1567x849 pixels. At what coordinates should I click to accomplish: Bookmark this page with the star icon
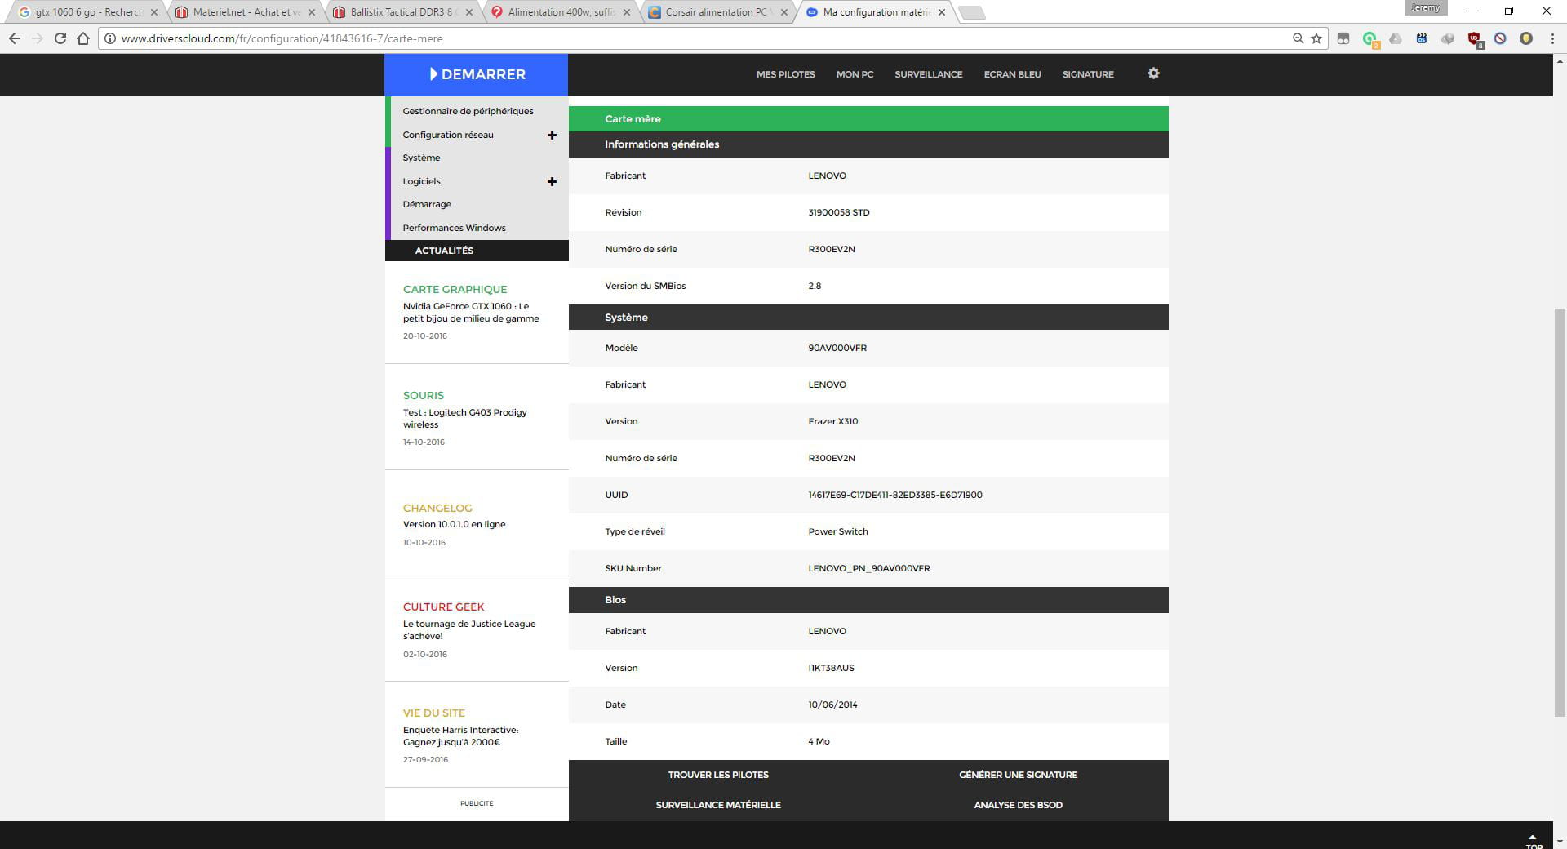1316,38
